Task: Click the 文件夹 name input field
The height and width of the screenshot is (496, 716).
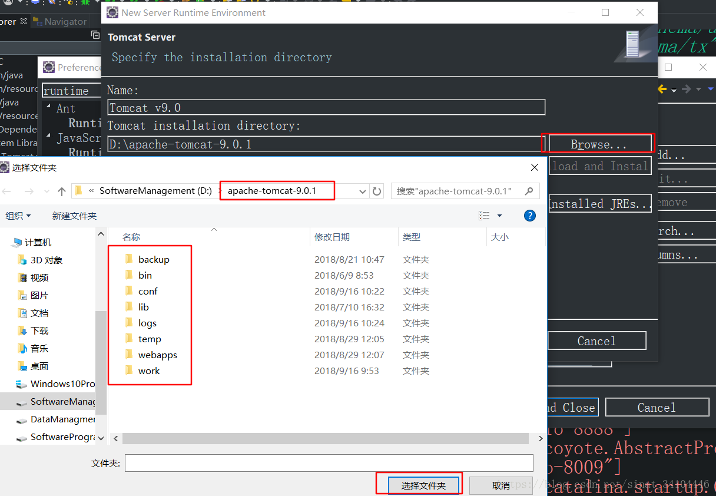Action: point(329,463)
